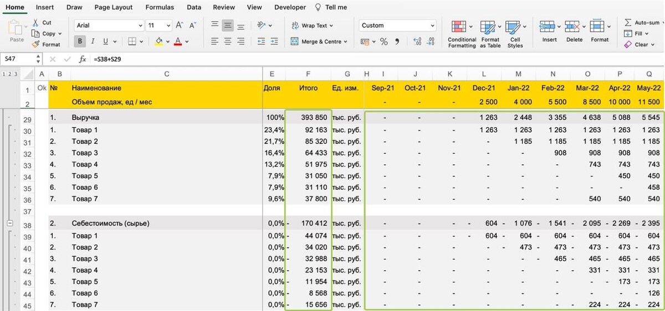
Task: Open the font colour dropdown arrow
Action: 186,42
